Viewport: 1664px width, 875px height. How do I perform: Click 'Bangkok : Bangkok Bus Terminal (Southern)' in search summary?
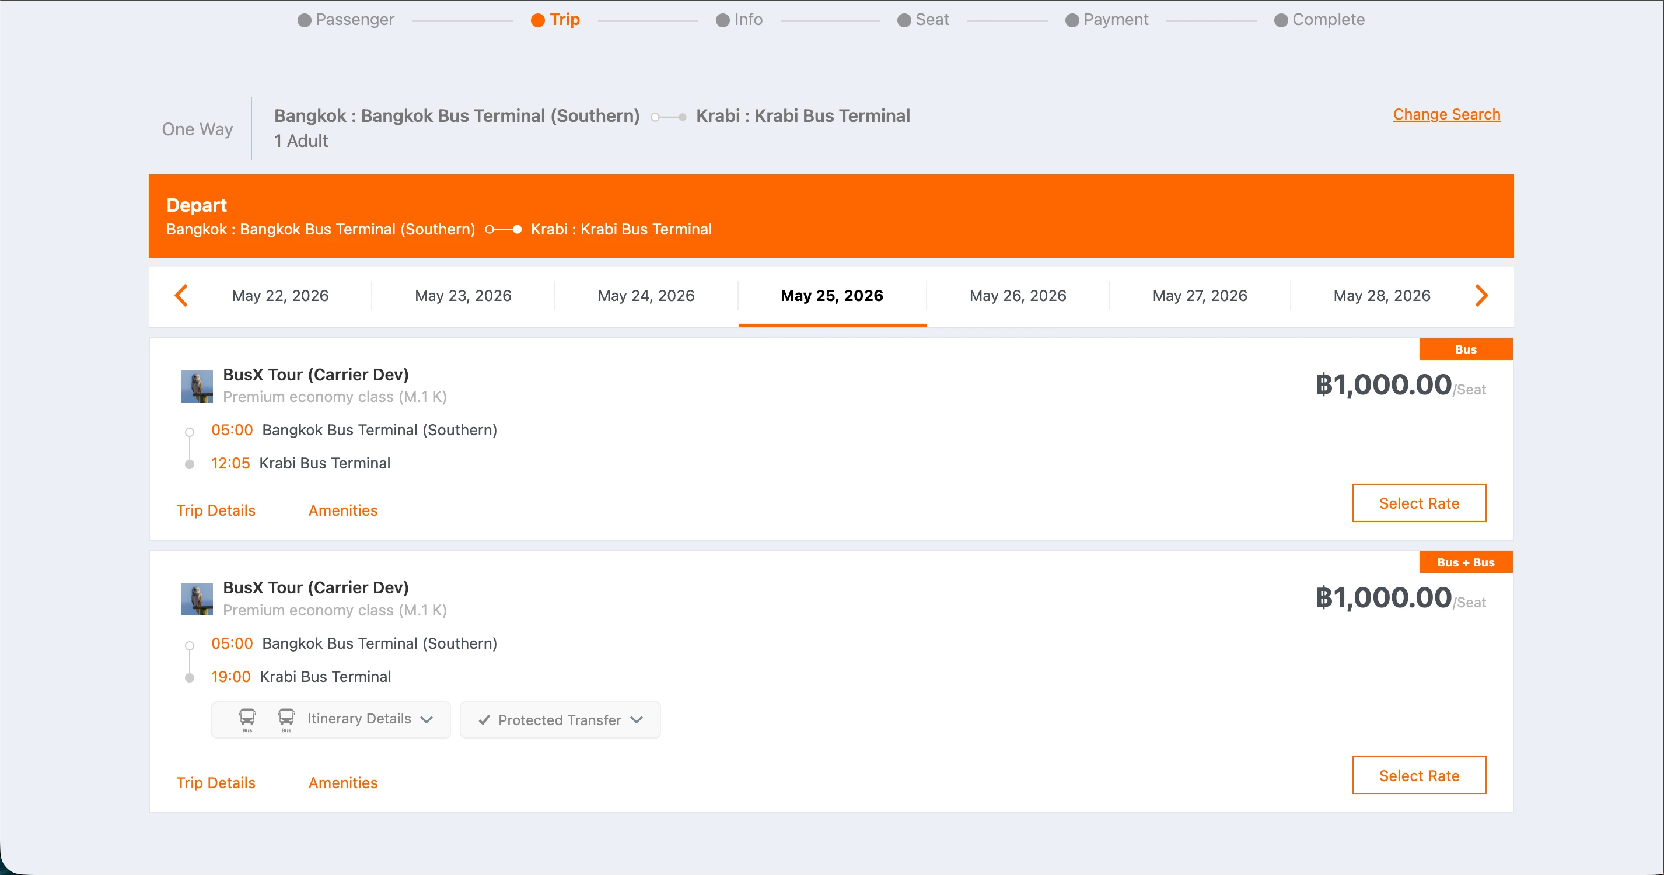[457, 116]
